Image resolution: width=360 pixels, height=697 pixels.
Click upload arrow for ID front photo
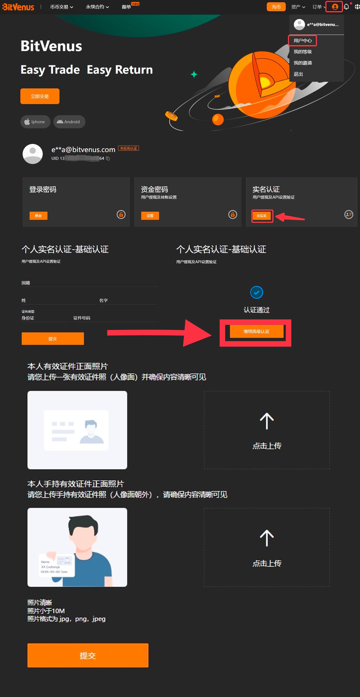pyautogui.click(x=267, y=421)
